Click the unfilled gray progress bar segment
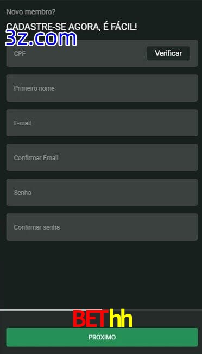The image size is (202, 354). click(x=152, y=309)
